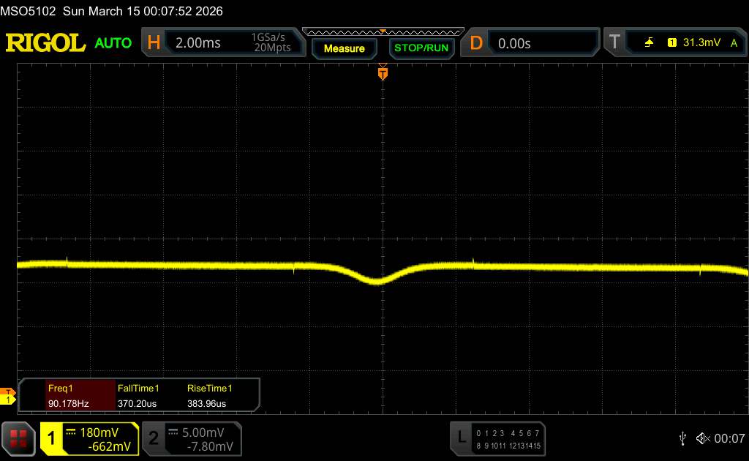
Task: Click the RIGOL logo
Action: point(45,43)
